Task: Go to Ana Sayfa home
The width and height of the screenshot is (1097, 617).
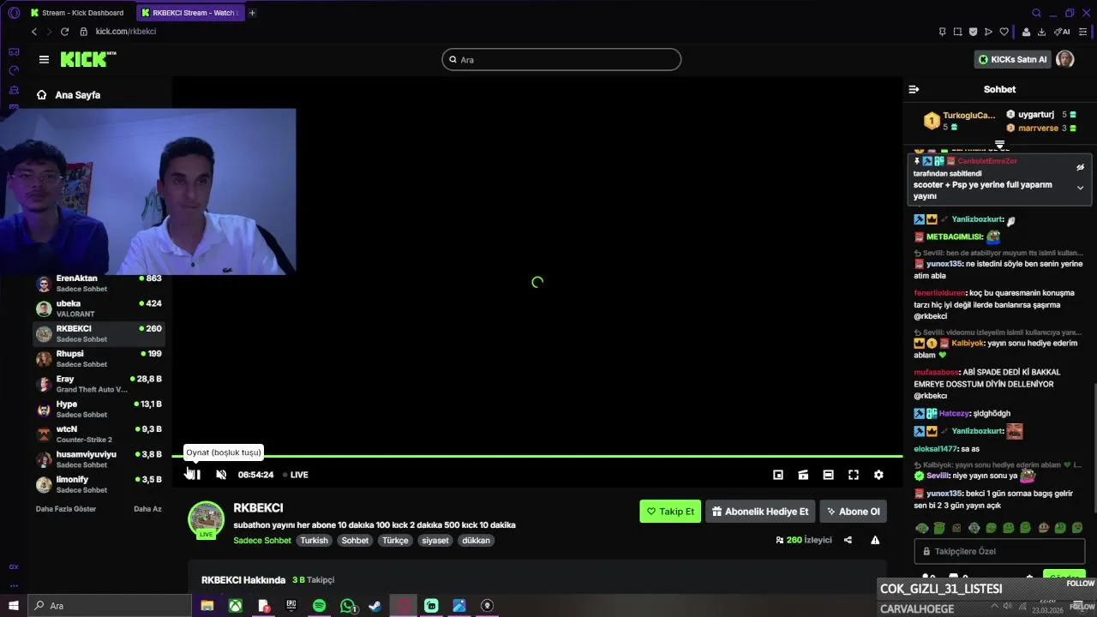Action: 69,95
